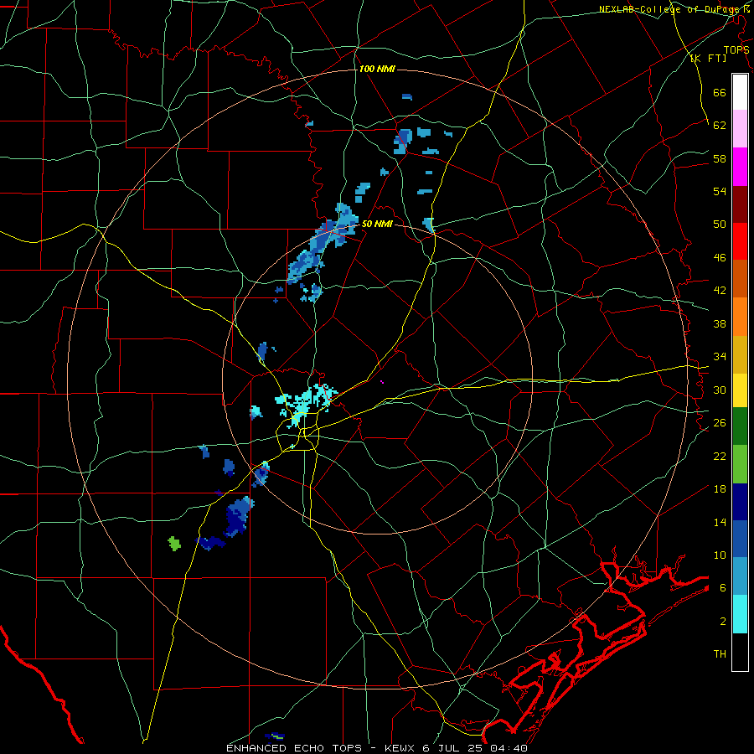Click the 38 legend value

click(x=720, y=323)
